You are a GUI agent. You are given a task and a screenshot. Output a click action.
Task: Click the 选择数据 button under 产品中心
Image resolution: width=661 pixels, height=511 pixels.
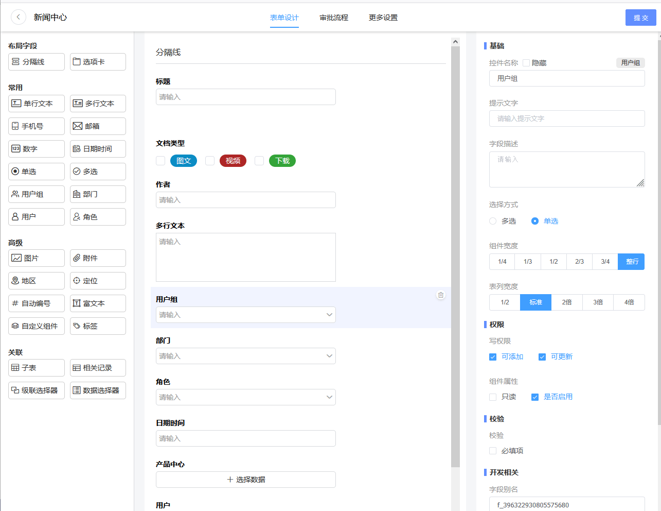point(245,480)
